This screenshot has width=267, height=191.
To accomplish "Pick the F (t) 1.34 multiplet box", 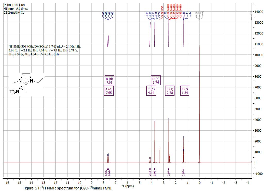I will (185, 91).
